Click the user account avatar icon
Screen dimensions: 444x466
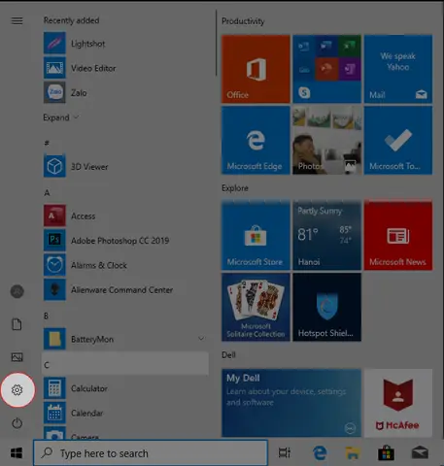click(17, 291)
